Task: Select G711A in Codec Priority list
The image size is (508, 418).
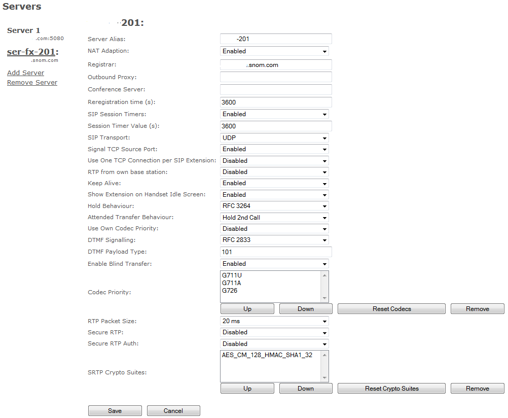Action: 232,283
